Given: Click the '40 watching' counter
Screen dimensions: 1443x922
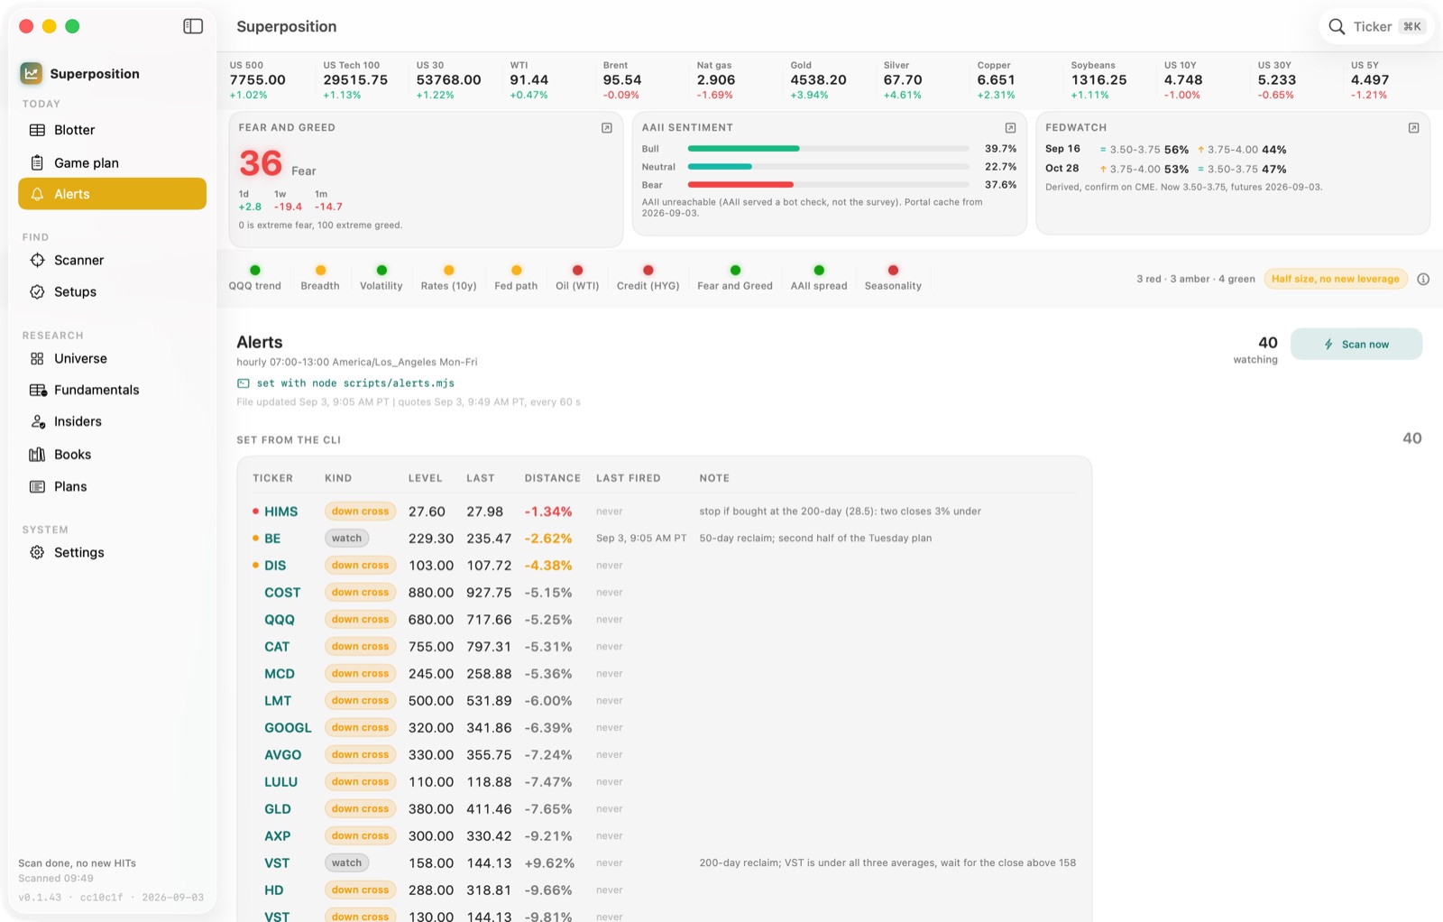Looking at the screenshot, I should pos(1256,350).
